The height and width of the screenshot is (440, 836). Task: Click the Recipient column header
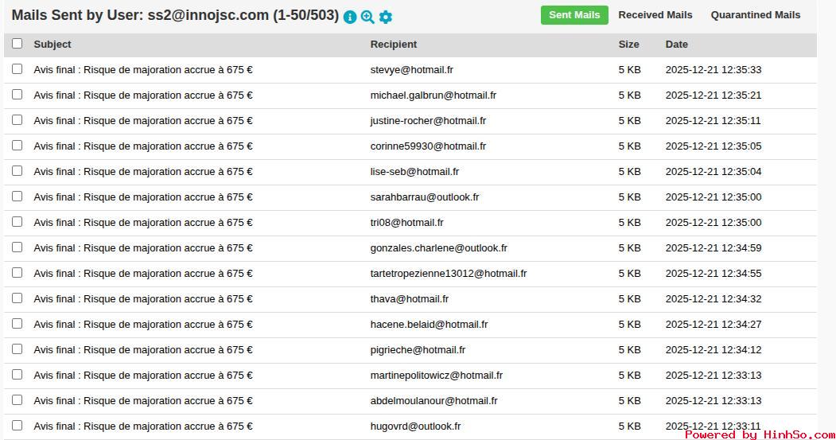coord(393,45)
